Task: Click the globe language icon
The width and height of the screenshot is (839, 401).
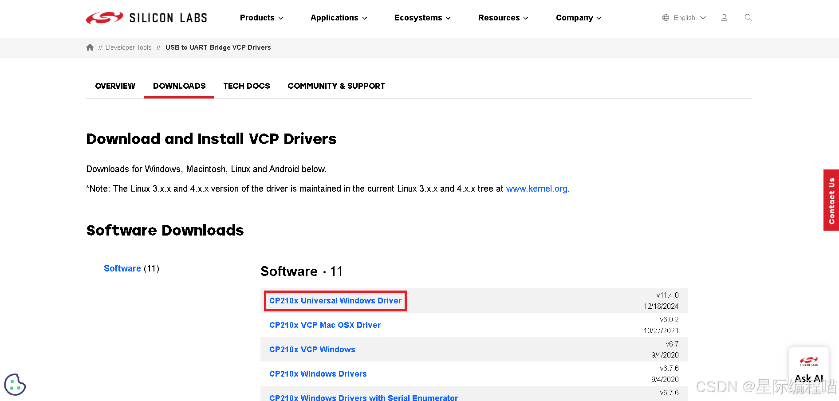Action: click(666, 18)
